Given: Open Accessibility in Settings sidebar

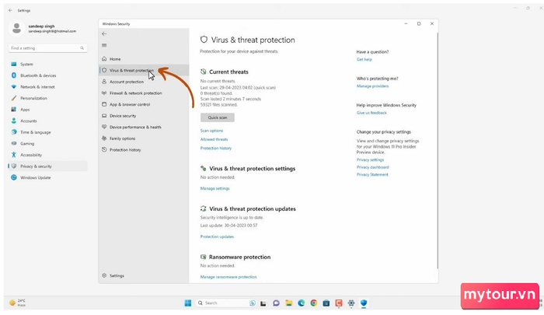Looking at the screenshot, I should [x=47, y=155].
